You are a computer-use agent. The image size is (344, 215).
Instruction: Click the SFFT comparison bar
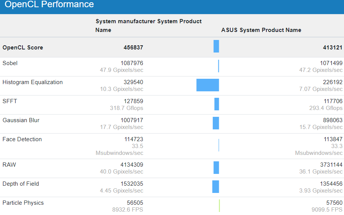[x=217, y=104]
